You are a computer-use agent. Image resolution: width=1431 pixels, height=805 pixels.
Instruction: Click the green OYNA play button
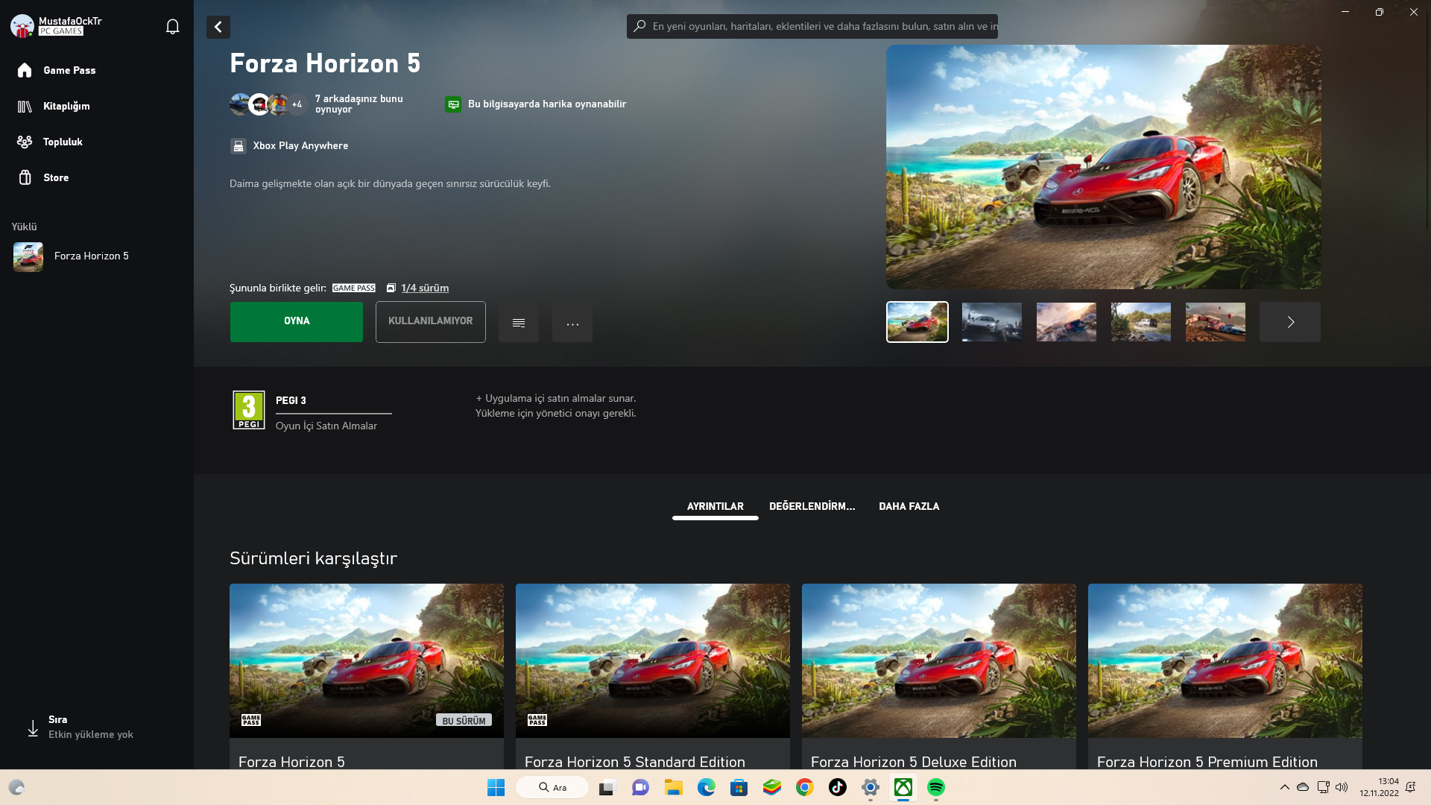297,322
